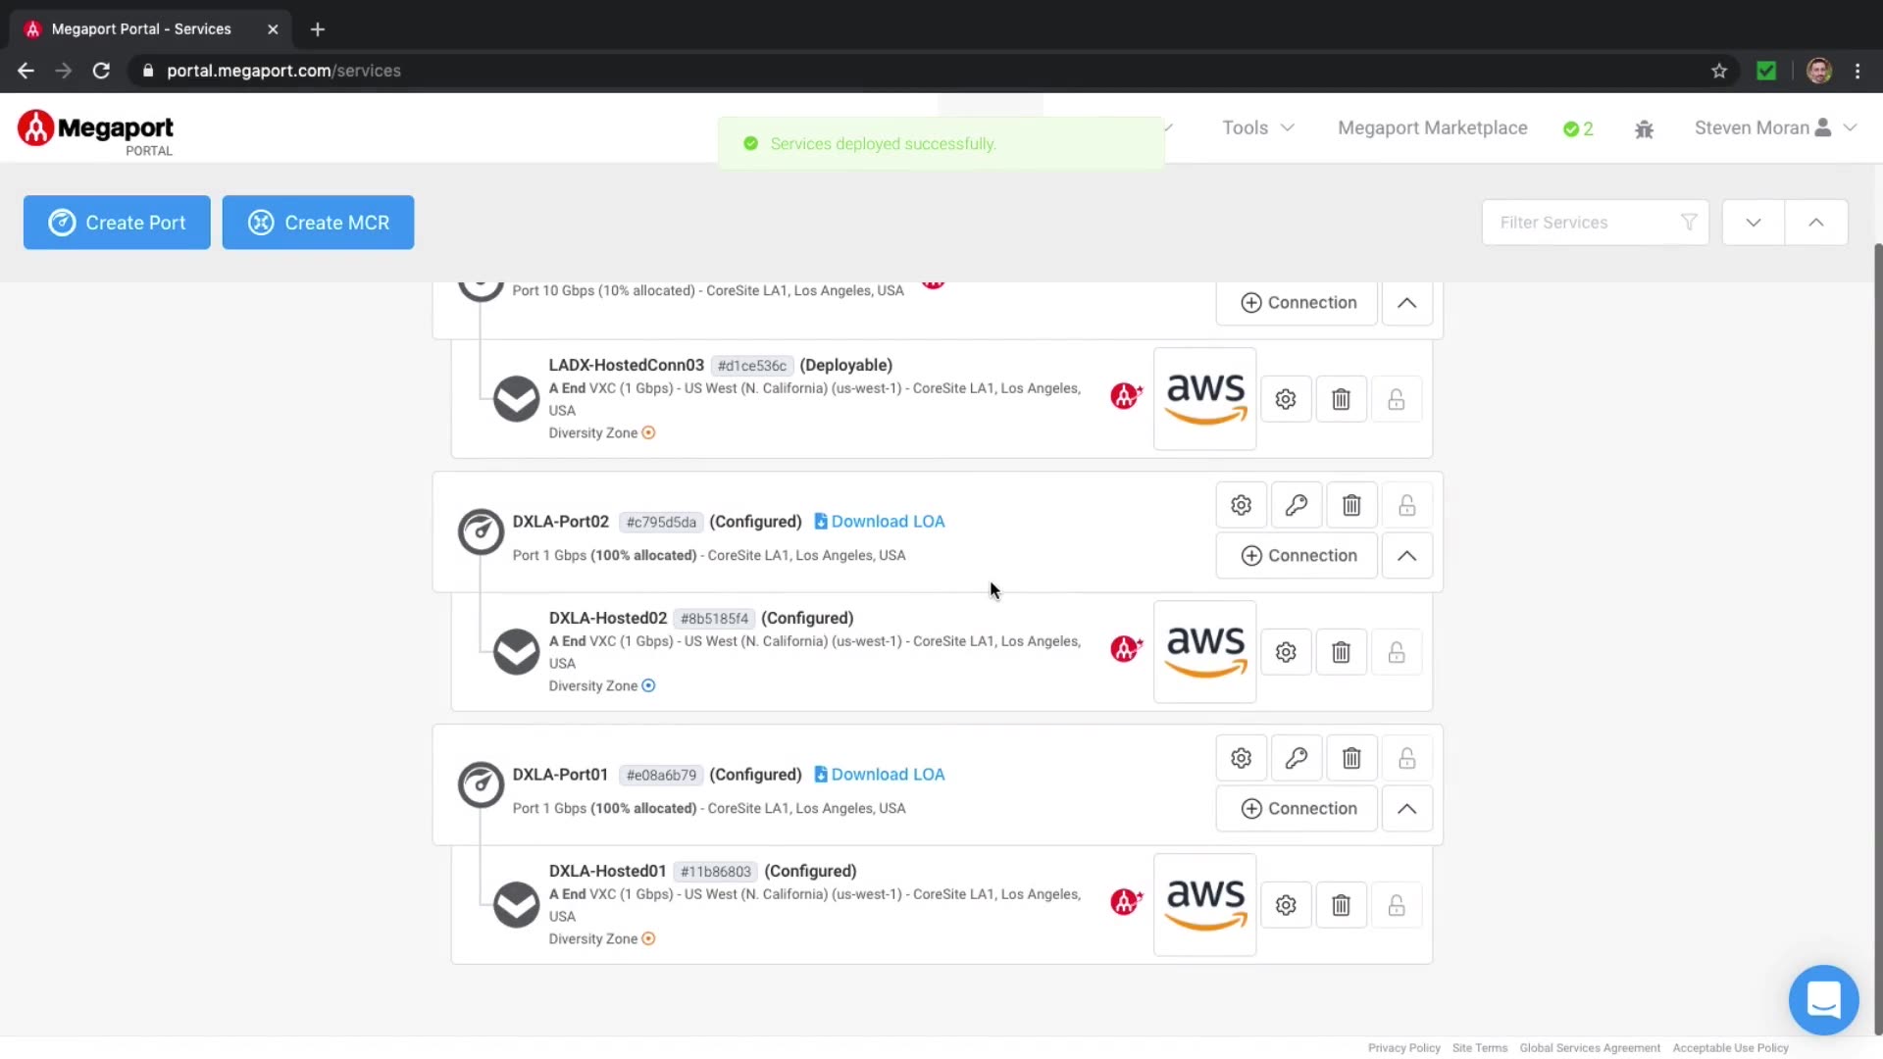Open Megaport Marketplace
Screen dimensions: 1883x1059
pyautogui.click(x=1432, y=128)
